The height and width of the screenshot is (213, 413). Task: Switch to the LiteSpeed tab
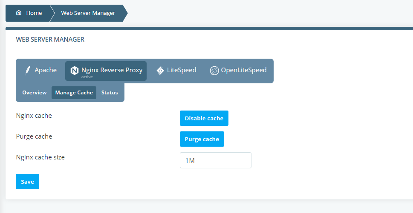pyautogui.click(x=176, y=71)
